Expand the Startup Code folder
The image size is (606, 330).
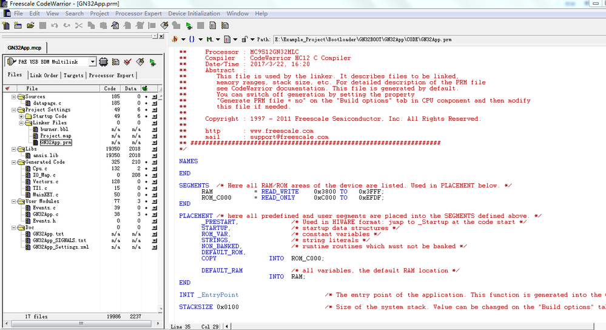click(x=21, y=116)
